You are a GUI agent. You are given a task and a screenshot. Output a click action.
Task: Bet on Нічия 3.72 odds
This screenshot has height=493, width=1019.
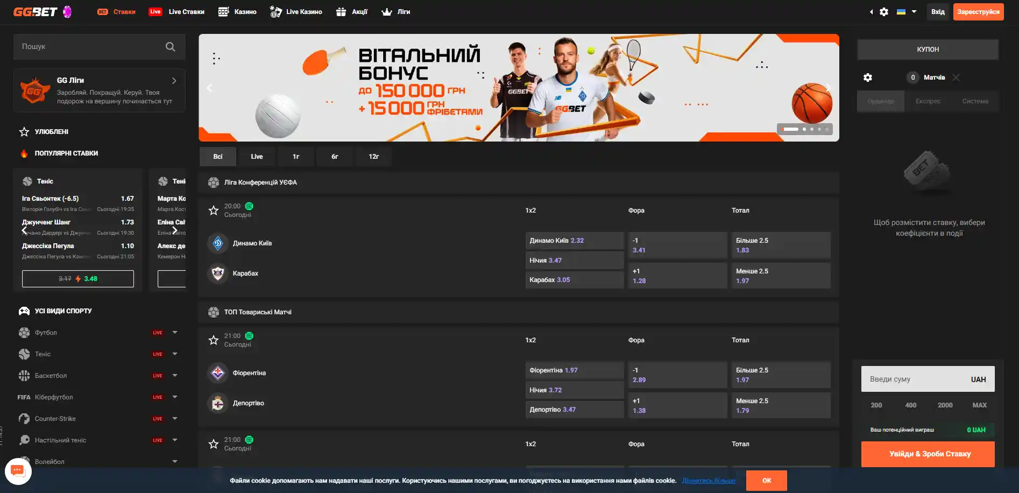coord(574,390)
